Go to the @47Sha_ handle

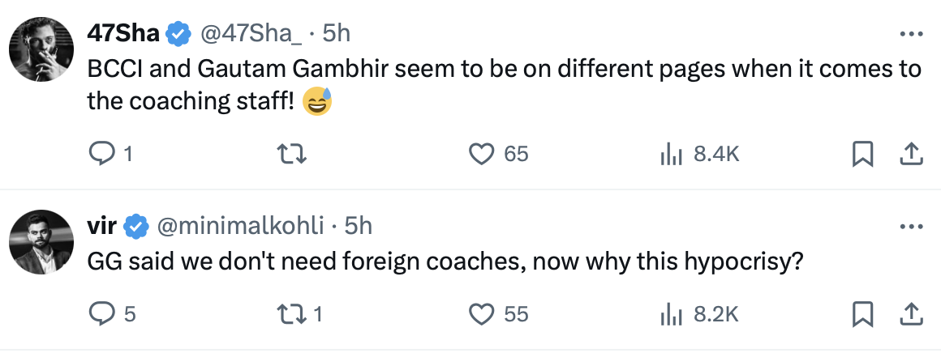[251, 33]
